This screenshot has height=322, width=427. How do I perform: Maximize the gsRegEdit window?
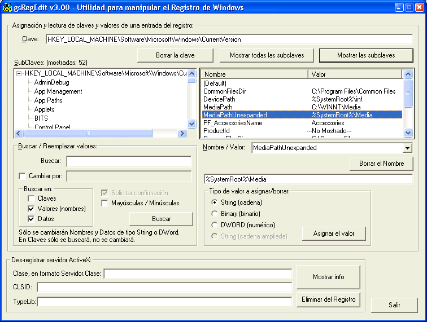409,7
